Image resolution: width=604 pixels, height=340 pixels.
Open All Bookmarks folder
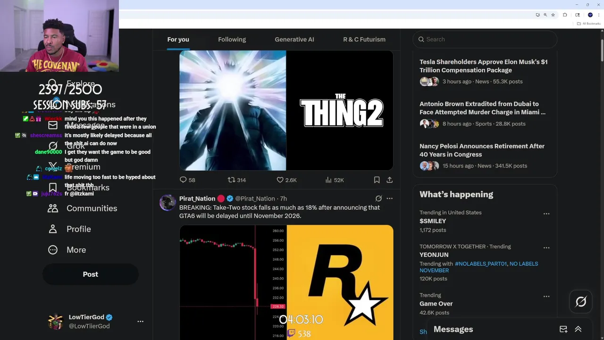588,23
